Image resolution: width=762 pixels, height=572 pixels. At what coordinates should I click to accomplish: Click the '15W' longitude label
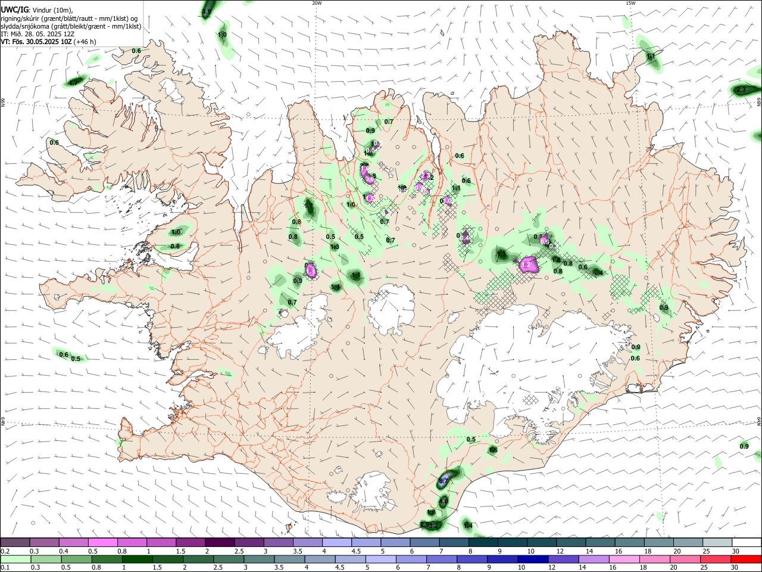630,3
